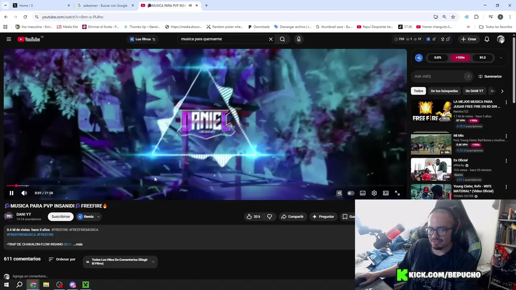
Task: Open the Downloads bookmark
Action: pyautogui.click(x=258, y=27)
